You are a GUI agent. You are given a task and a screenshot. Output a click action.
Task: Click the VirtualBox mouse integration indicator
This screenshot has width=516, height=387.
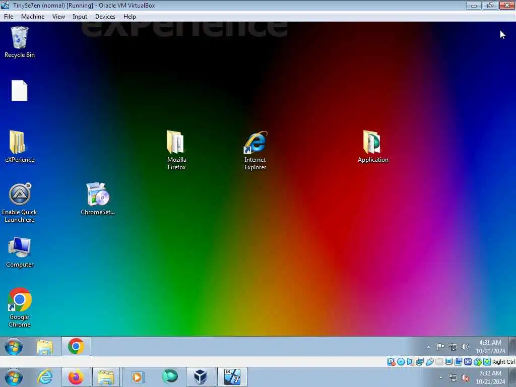pyautogui.click(x=478, y=362)
